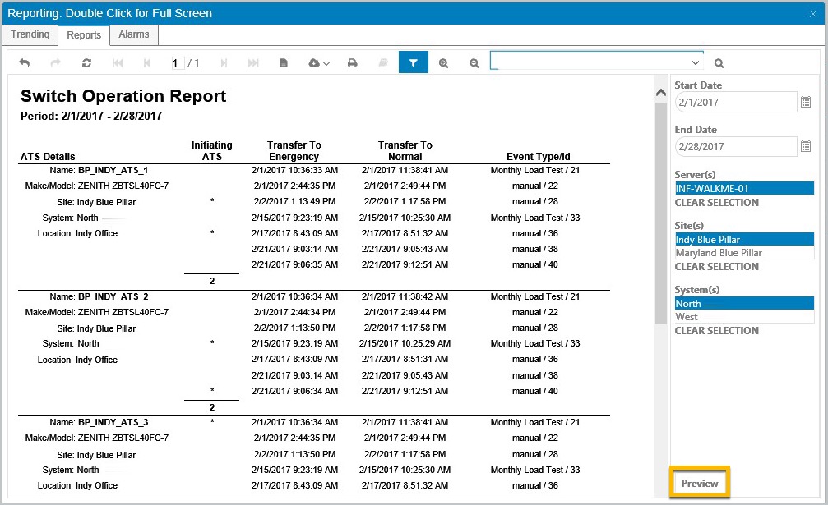Viewport: 828px width, 505px height.
Task: Open the End Date calendar picker
Action: pyautogui.click(x=805, y=146)
